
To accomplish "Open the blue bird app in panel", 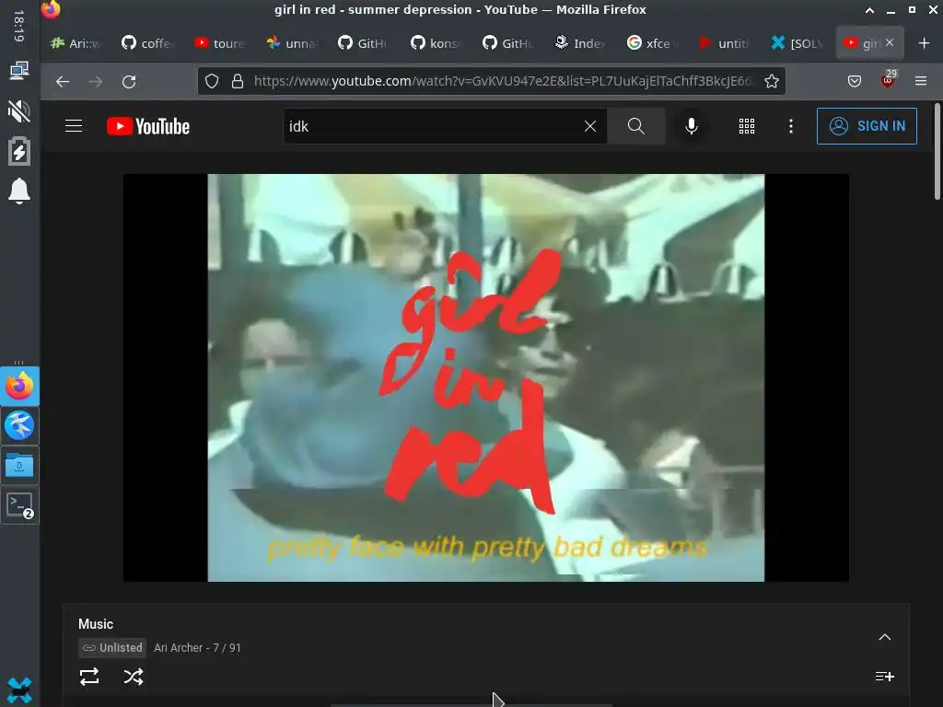I will [19, 425].
